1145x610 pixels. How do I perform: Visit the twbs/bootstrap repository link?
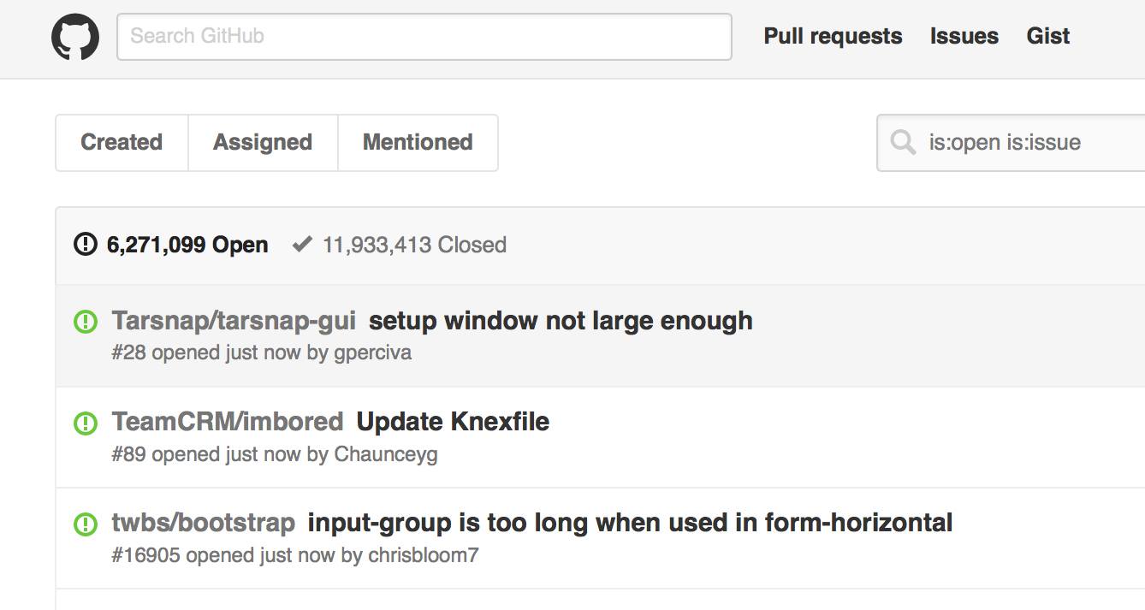click(204, 523)
